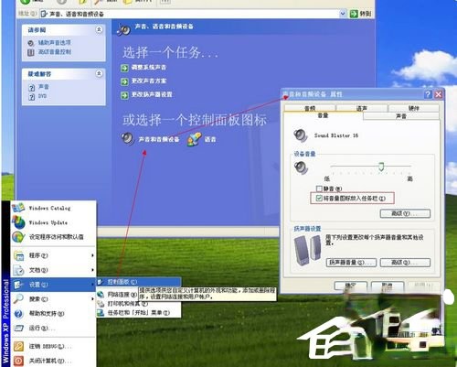This screenshot has height=367, width=457.
Task: Click the 取消 button in properties dialog
Action: pos(388,286)
